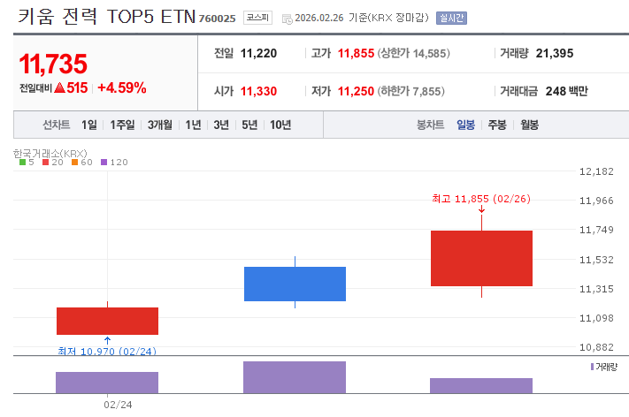Click the 한국거래소(KRX) source label

[x=50, y=154]
